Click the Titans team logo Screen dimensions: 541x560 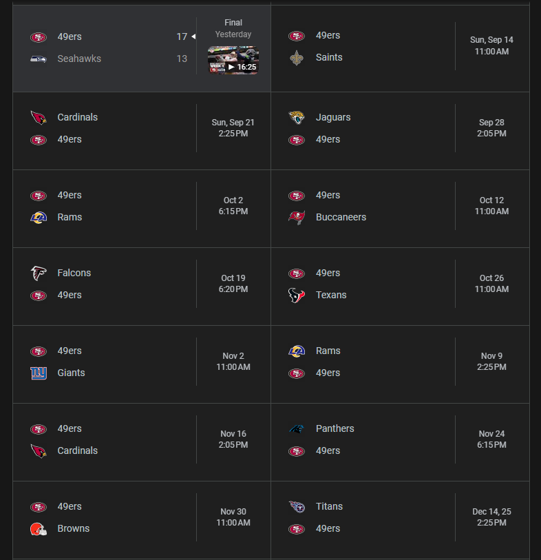tap(297, 507)
